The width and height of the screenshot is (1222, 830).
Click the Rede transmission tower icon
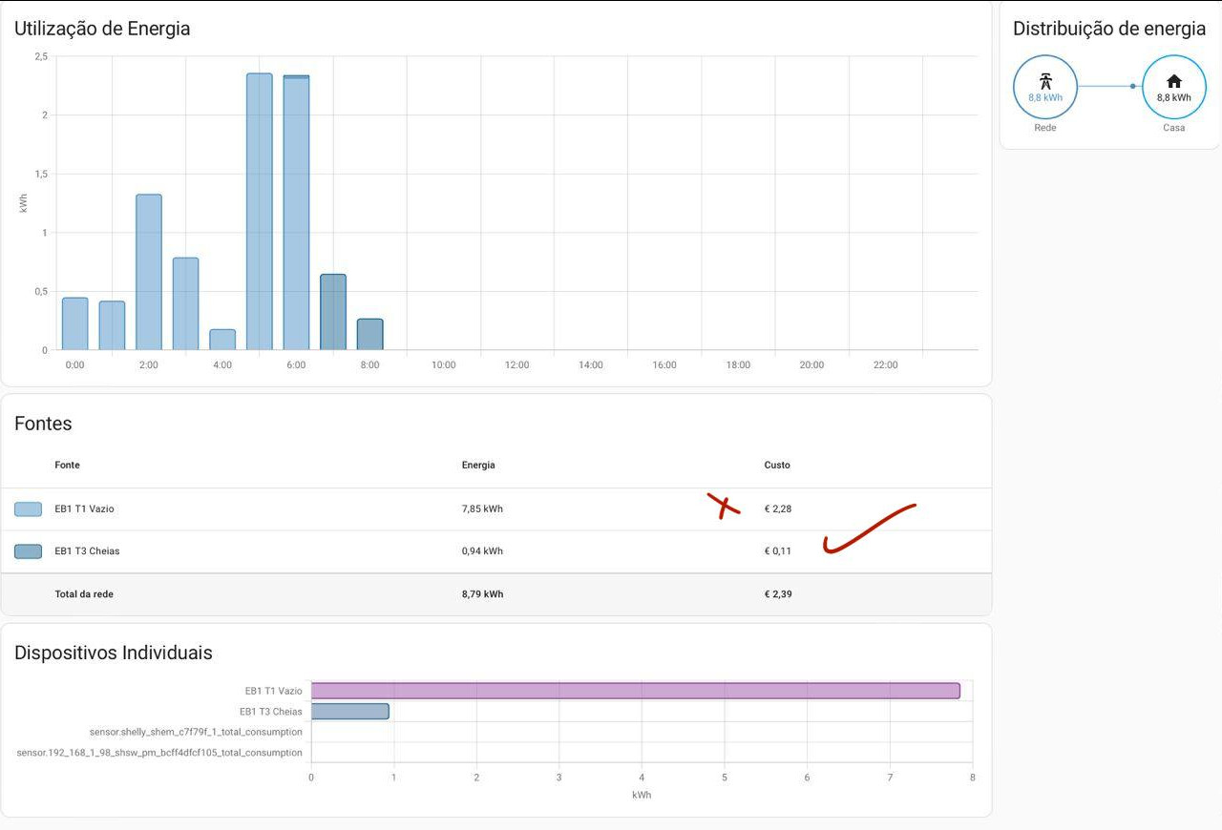click(x=1044, y=81)
